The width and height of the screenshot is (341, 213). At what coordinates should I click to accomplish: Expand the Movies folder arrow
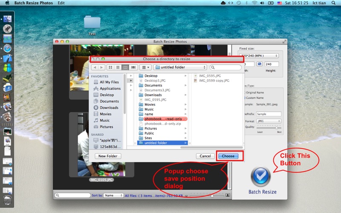(185, 104)
